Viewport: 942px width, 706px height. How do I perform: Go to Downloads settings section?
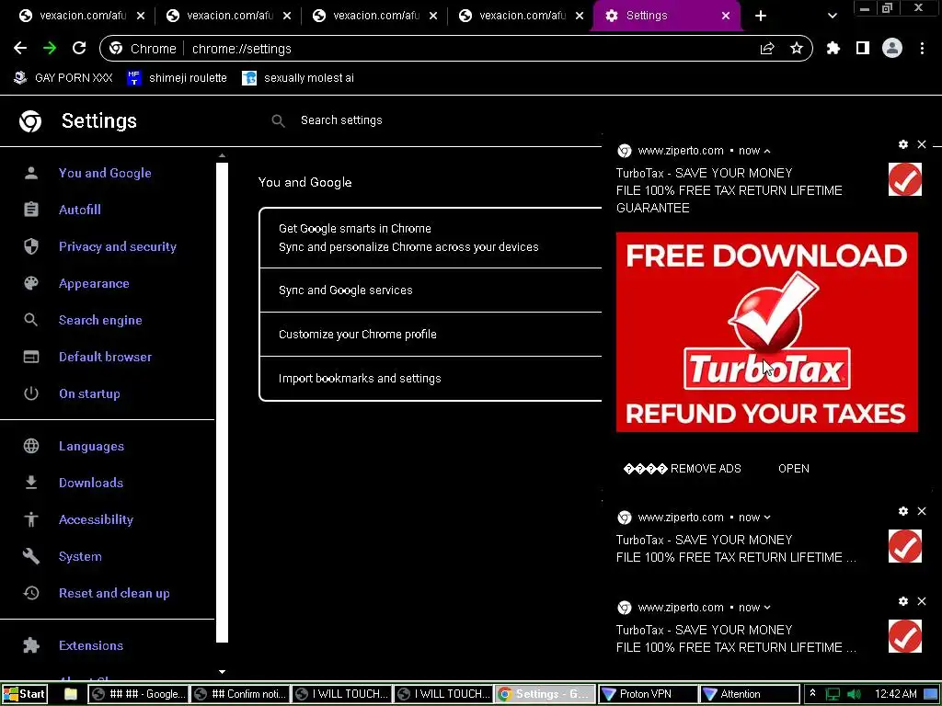point(91,483)
